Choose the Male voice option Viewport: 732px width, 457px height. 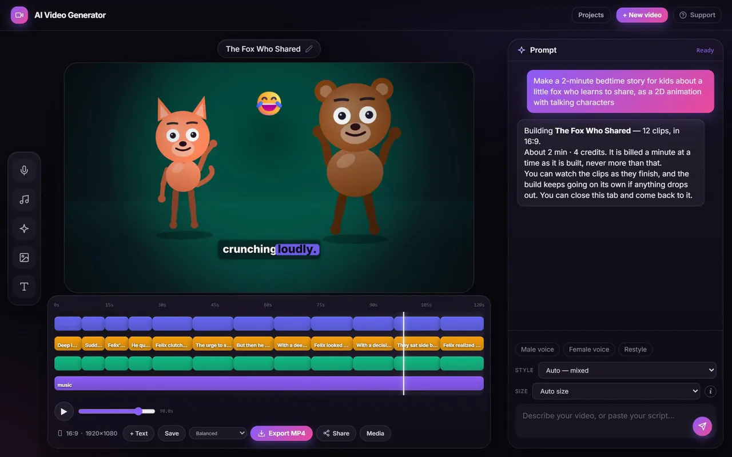coord(538,350)
